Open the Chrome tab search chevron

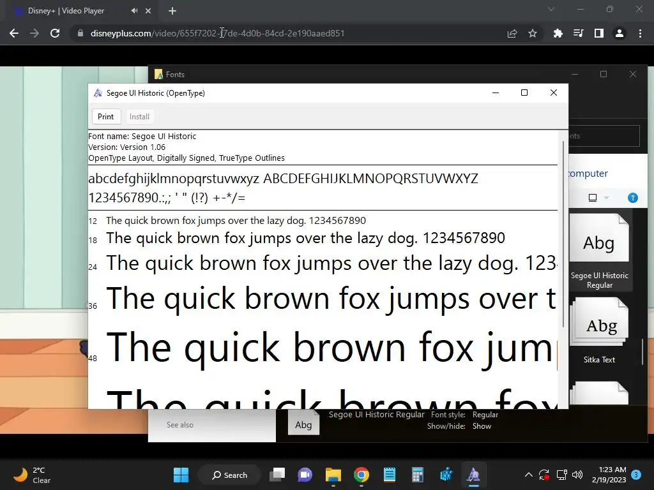551,9
